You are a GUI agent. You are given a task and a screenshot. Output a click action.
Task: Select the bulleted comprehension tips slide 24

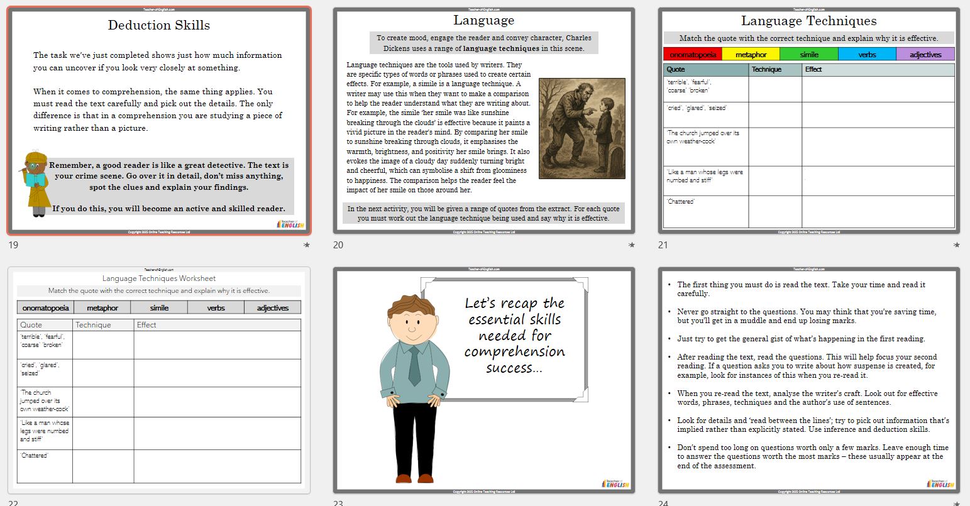[808, 380]
